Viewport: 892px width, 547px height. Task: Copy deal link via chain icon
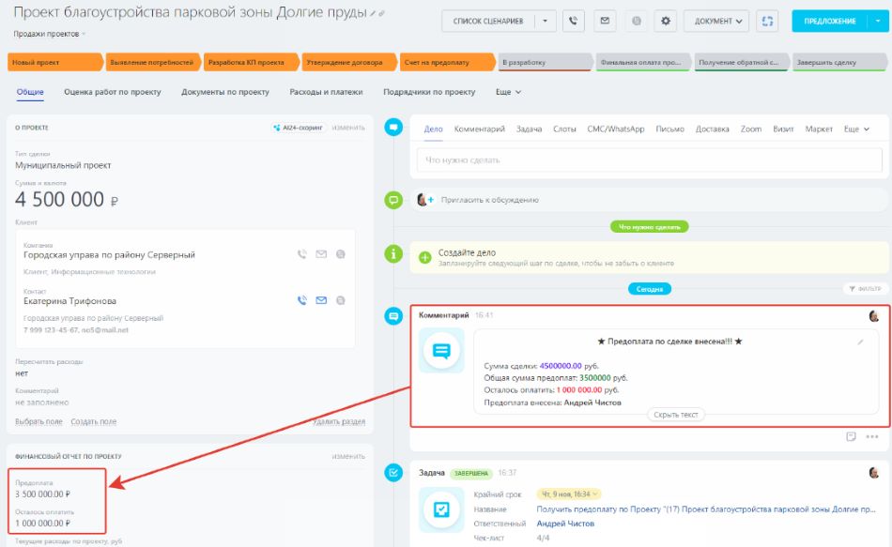coord(382,13)
